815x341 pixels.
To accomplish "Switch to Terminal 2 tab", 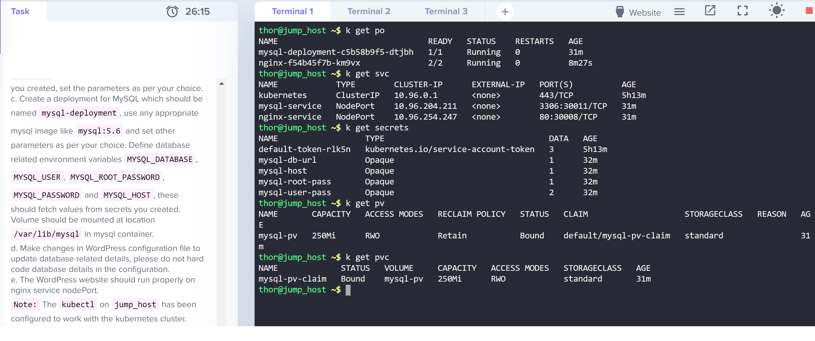I will (x=368, y=11).
